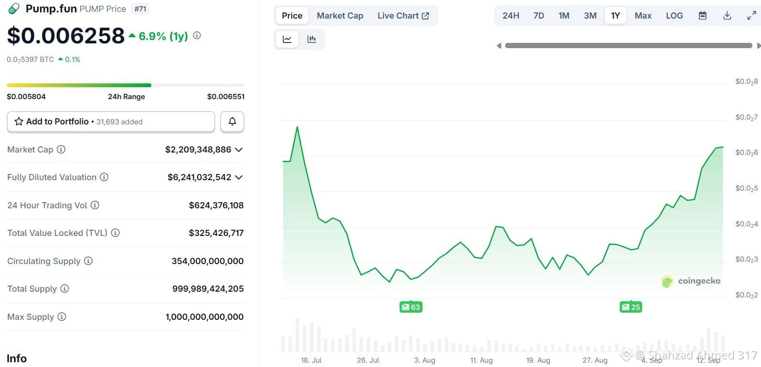Show Total Supply info icon
Viewport: 761px width, 367px height.
point(64,288)
